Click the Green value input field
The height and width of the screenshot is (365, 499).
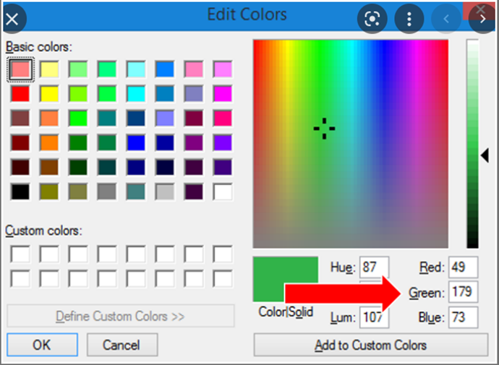(463, 293)
